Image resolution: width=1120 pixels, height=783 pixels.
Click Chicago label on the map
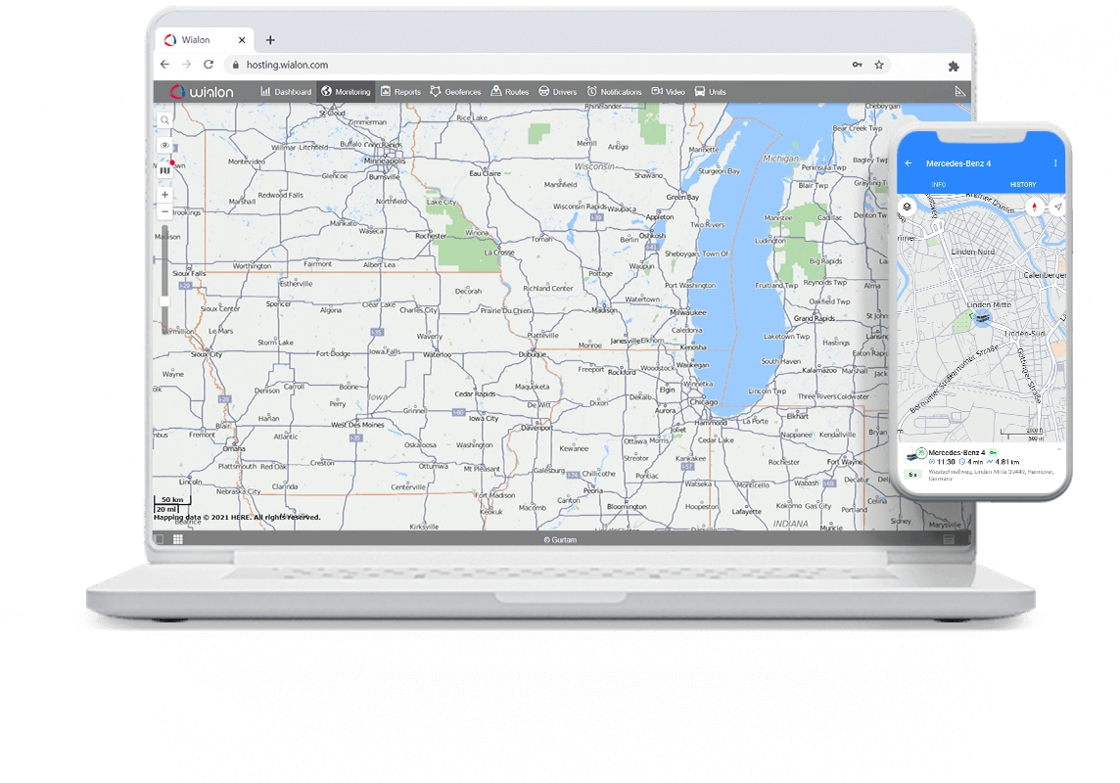tap(704, 402)
